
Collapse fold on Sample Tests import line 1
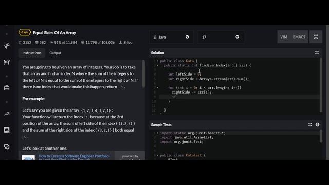pos(158,133)
